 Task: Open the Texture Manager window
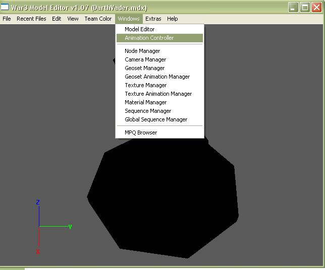(x=159, y=85)
